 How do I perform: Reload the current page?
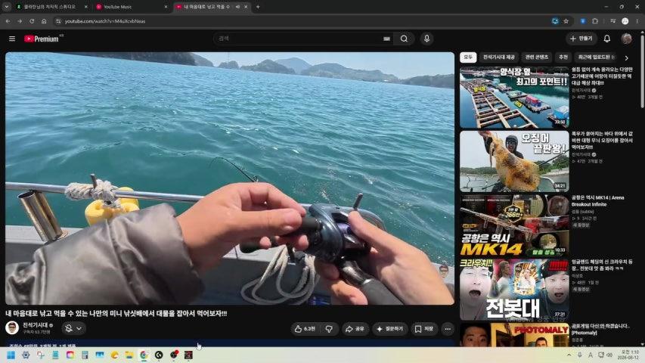[32, 21]
